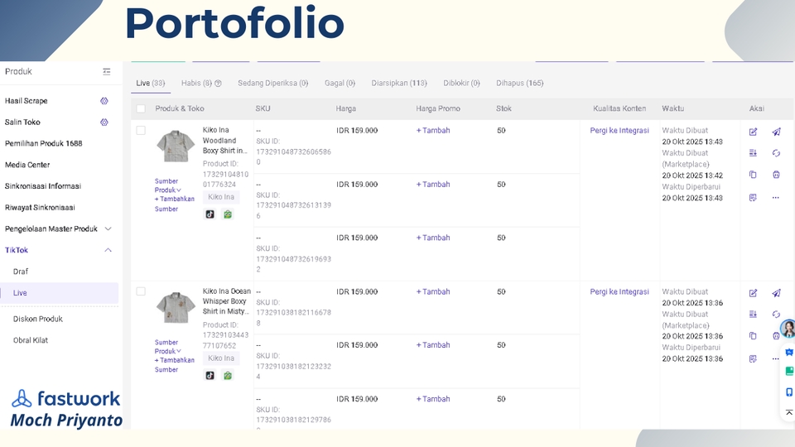Expand Sumber Produk for Woodland Boxy Shirt
This screenshot has width=795, height=447.
coord(167,185)
